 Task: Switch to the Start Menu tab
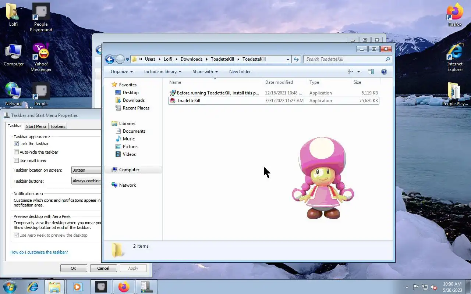(36, 126)
